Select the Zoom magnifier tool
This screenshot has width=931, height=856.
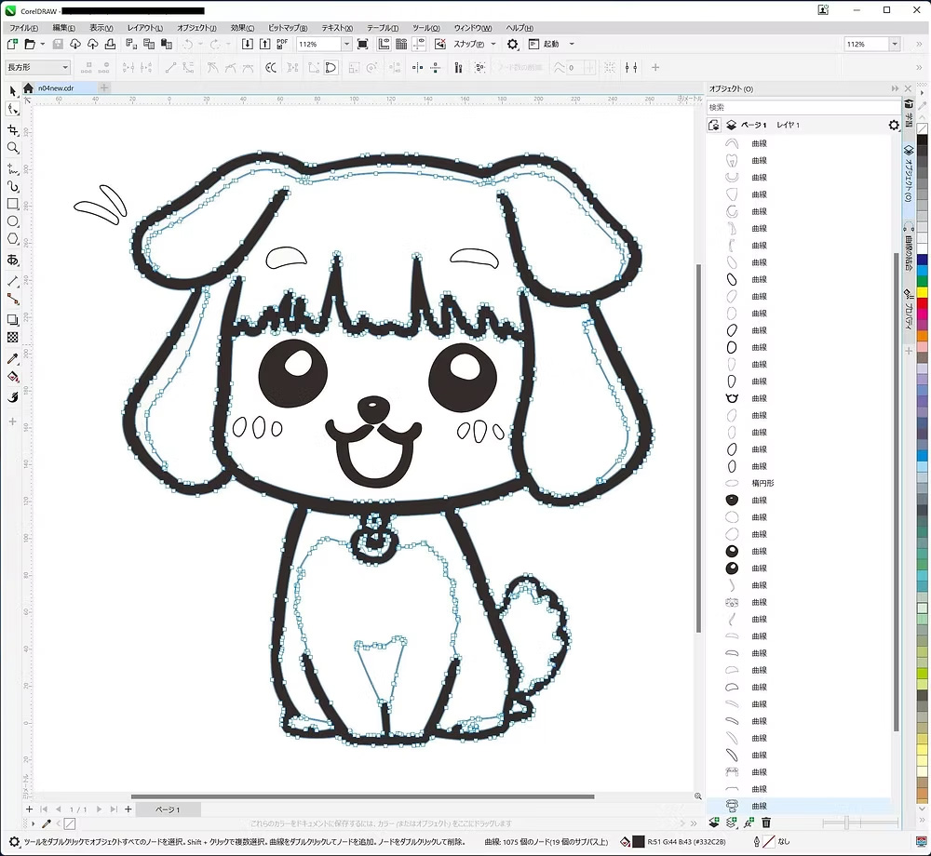coord(13,148)
